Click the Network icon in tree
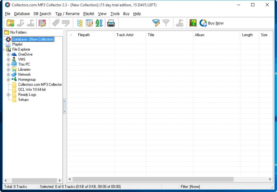This screenshot has height=192, width=277. (14, 74)
